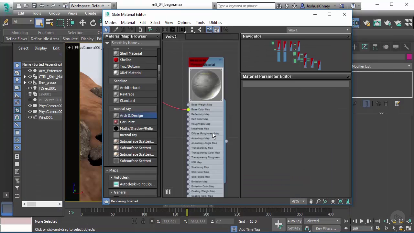This screenshot has height=233, width=414.
Task: Click Zoom Extents icon in Slate view
Action: [x=333, y=201]
